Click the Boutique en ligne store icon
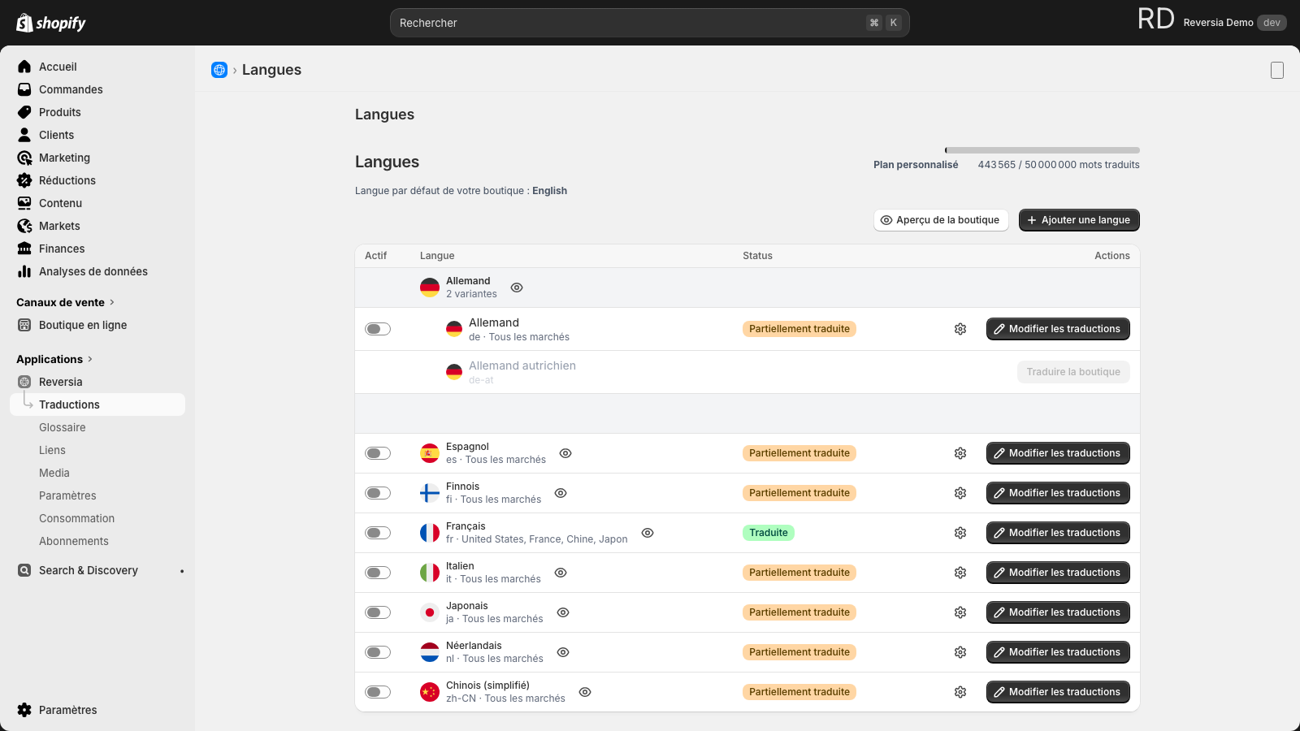This screenshot has width=1300, height=731. tap(24, 325)
